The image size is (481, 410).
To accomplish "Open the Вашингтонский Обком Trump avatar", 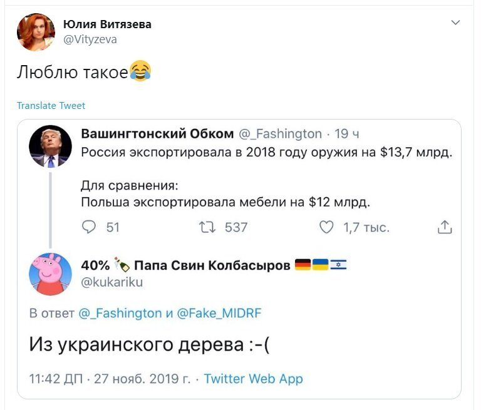I will click(50, 146).
